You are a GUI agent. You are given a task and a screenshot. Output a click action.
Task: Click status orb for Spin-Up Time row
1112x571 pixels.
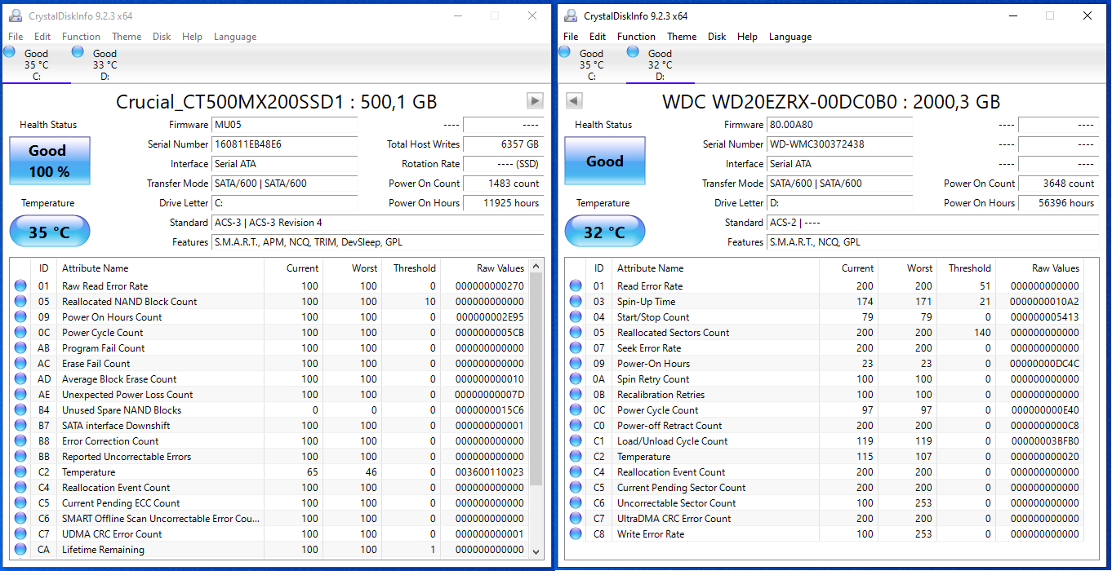point(576,302)
